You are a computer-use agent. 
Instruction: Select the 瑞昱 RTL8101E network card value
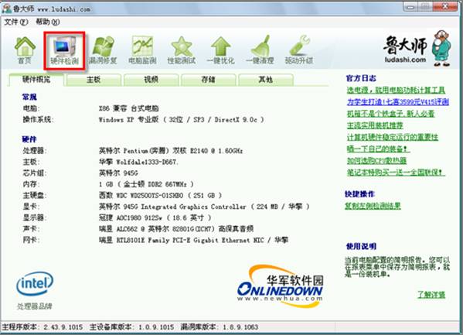point(193,240)
